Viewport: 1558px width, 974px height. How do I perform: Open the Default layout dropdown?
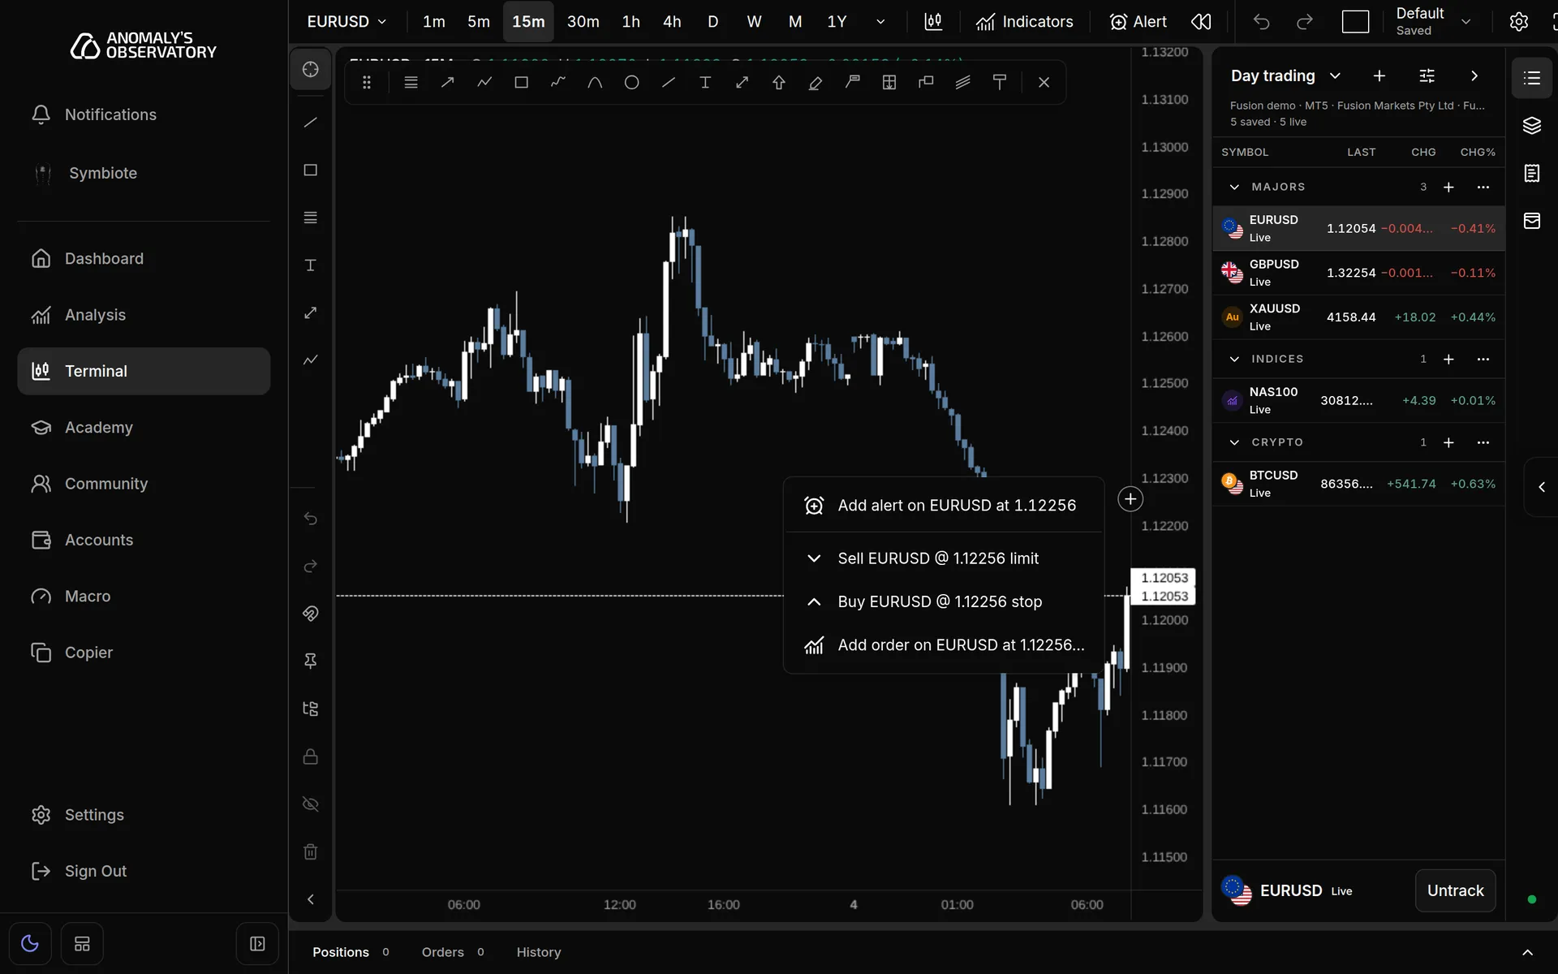click(x=1433, y=22)
